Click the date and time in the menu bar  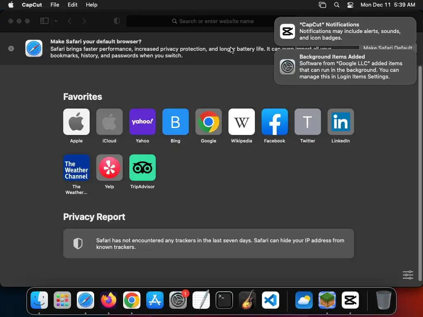point(387,5)
